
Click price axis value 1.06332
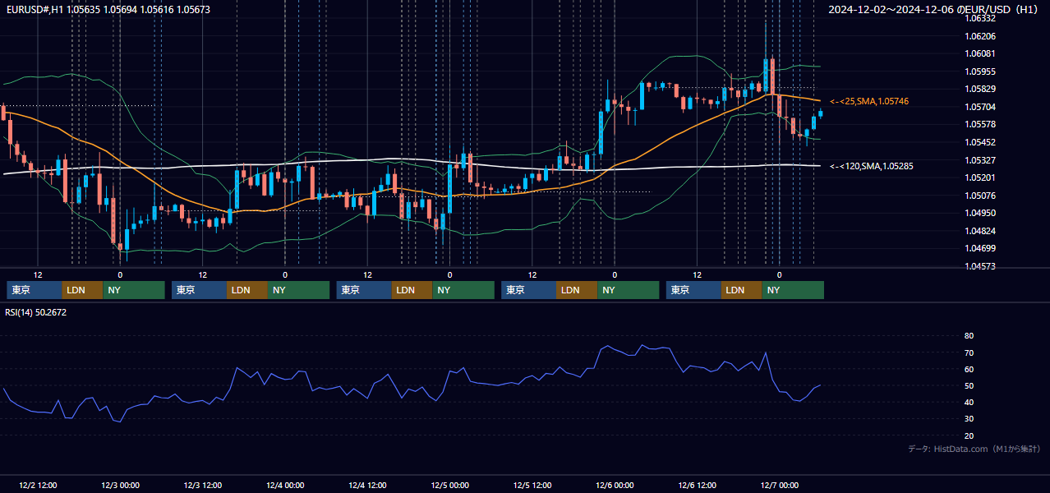979,18
